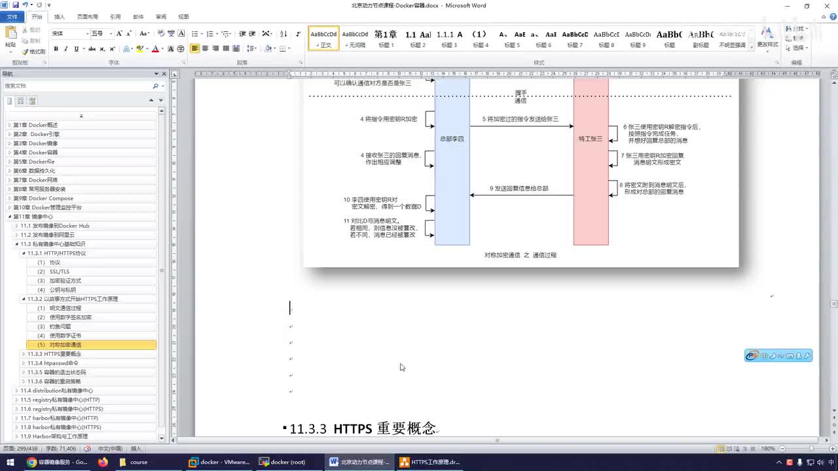Collapse 第11章 镜像中心 in navigation tree
Image resolution: width=838 pixels, height=471 pixels.
pyautogui.click(x=10, y=217)
